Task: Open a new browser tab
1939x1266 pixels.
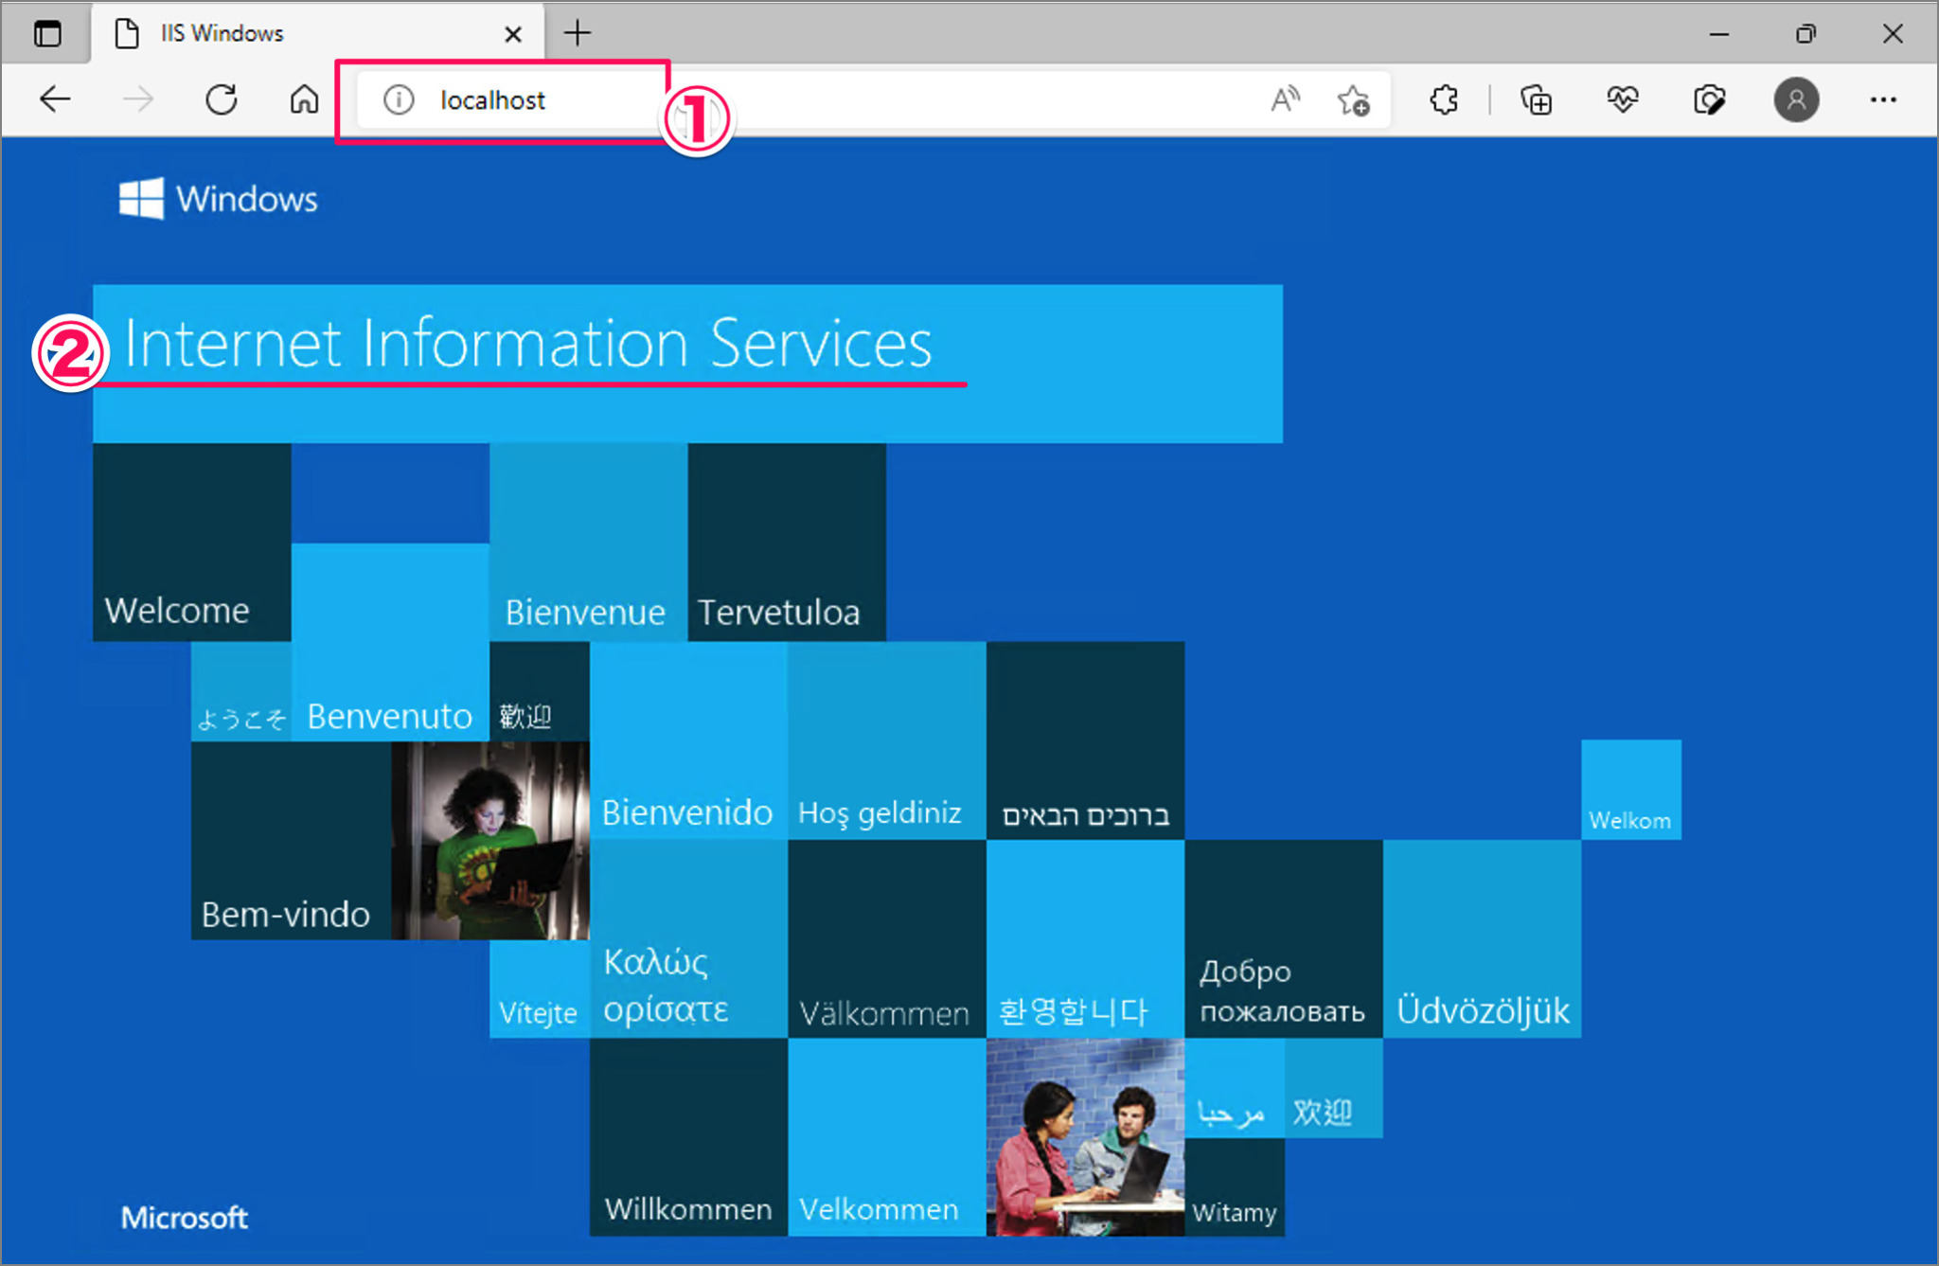Action: tap(577, 33)
